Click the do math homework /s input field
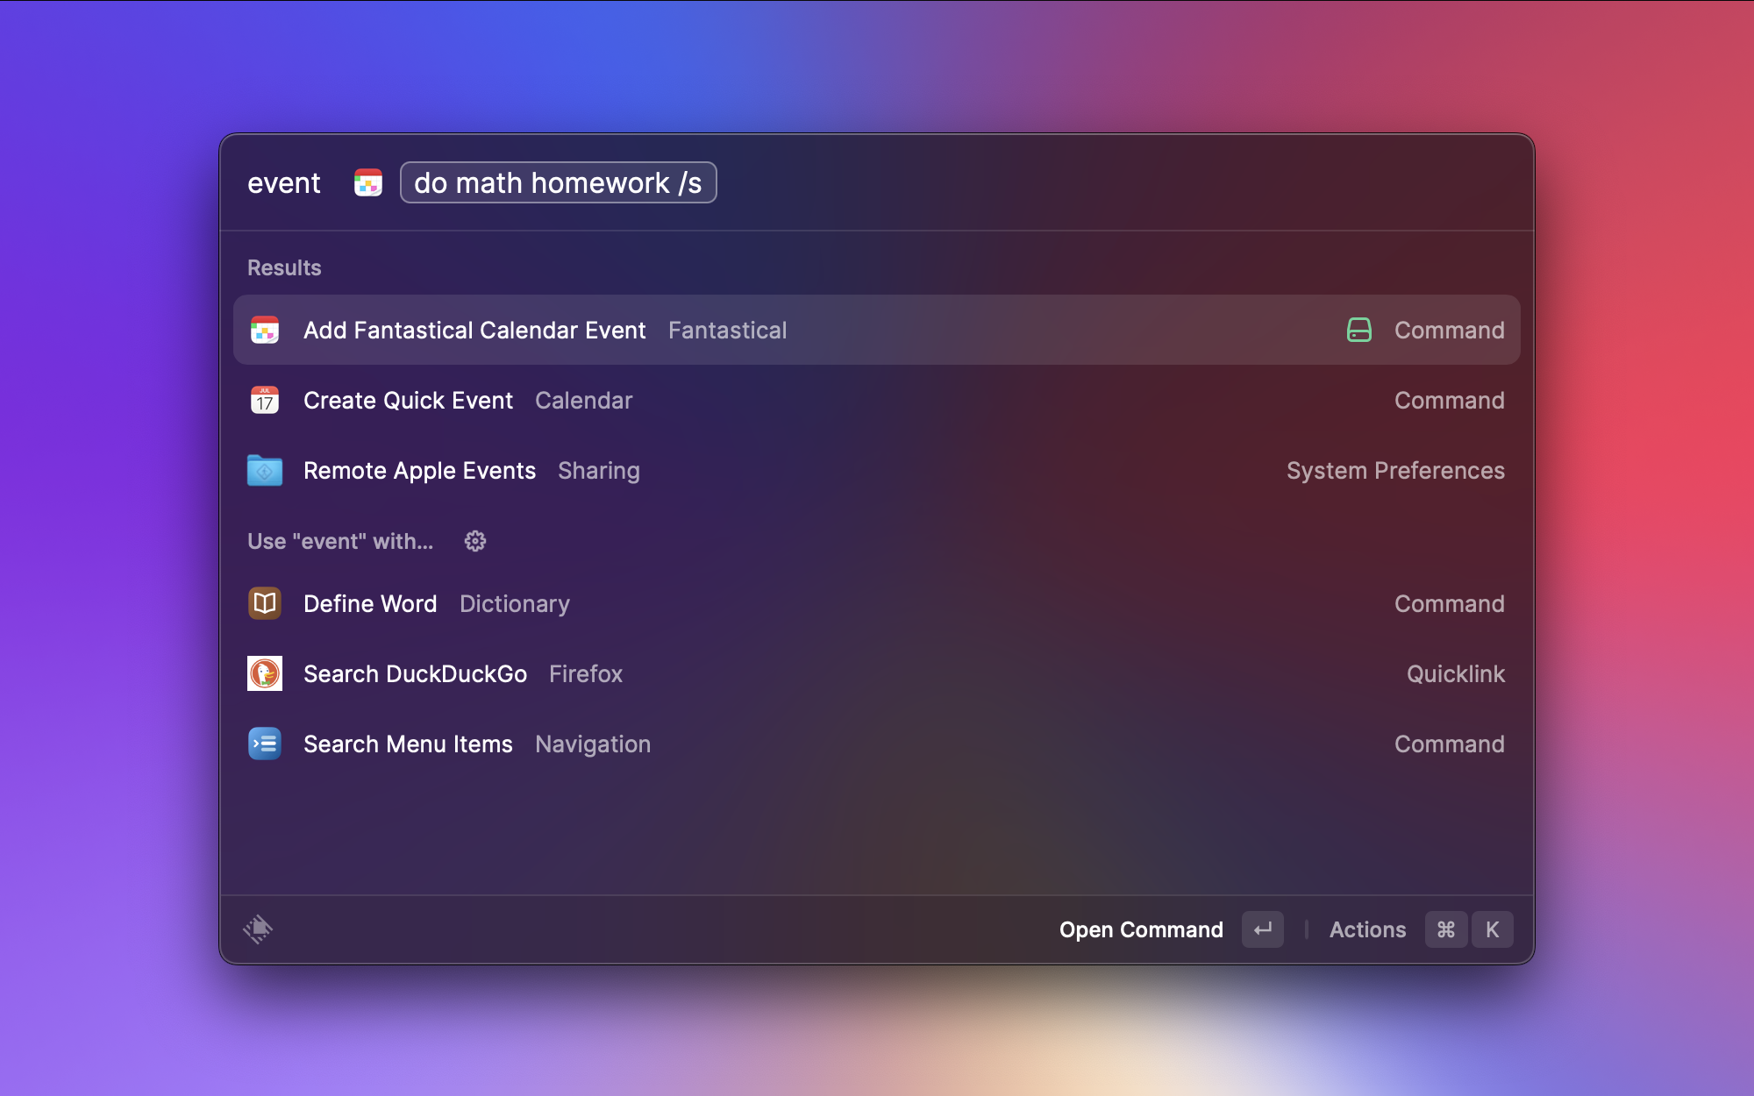Image resolution: width=1754 pixels, height=1096 pixels. pos(556,183)
